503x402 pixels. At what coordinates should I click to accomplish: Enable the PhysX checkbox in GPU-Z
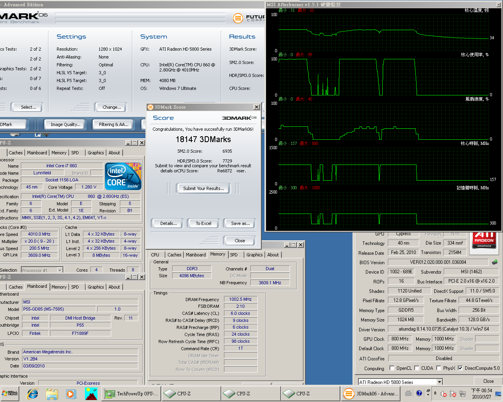[x=439, y=368]
